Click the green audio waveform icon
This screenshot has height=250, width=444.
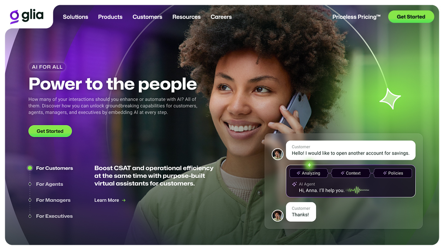tap(358, 190)
